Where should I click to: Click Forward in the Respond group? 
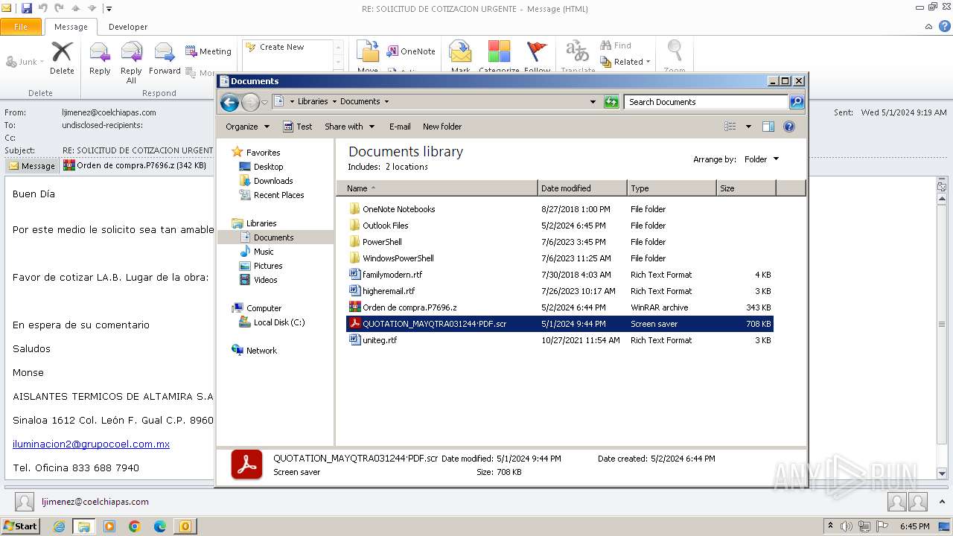coord(165,58)
